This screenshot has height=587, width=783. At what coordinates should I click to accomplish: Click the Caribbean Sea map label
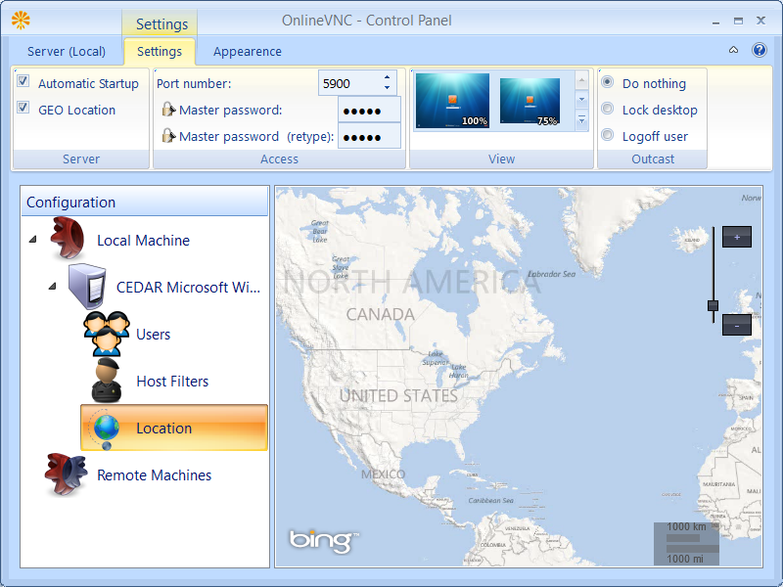pyautogui.click(x=490, y=500)
